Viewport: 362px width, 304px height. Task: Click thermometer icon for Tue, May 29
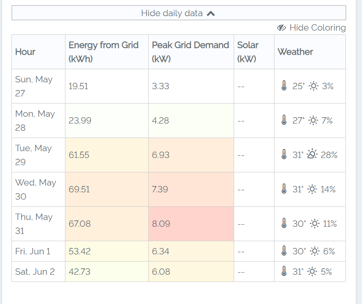(284, 155)
